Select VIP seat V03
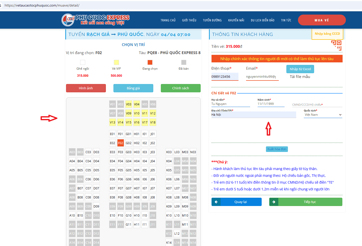Image resolution: width=362 pixels, height=246 pixels. coord(129,104)
